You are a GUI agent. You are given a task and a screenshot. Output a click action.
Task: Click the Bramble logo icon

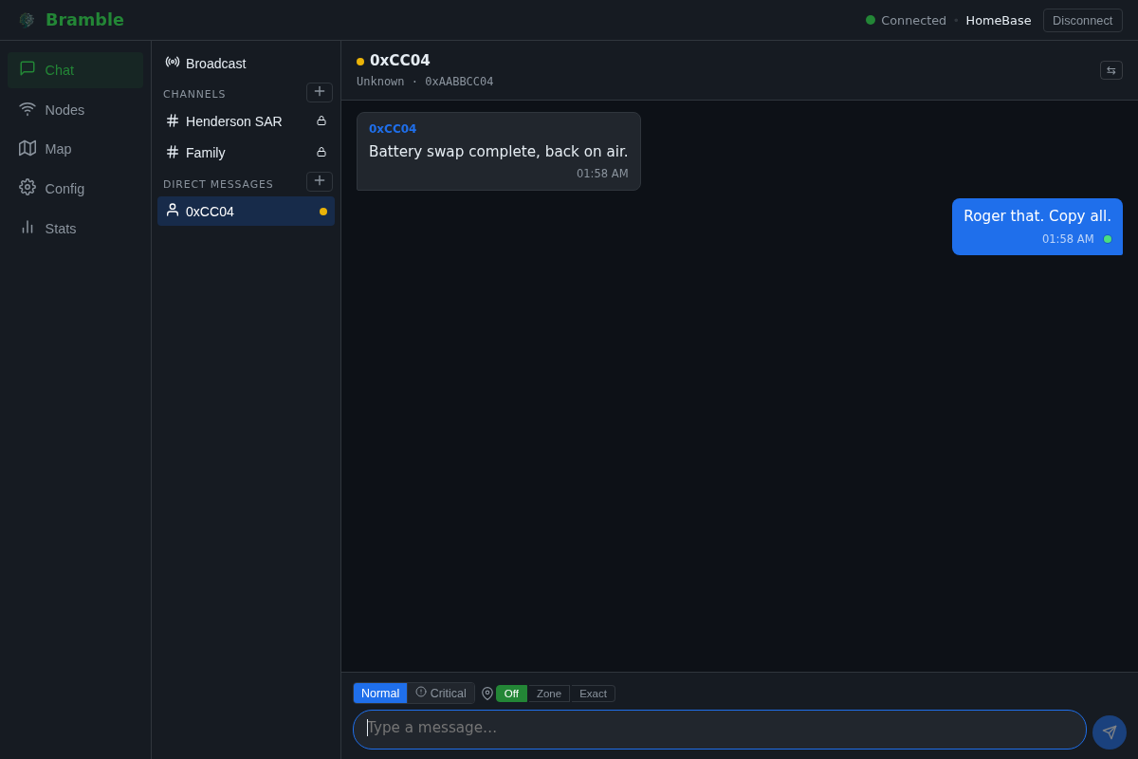[x=27, y=20]
